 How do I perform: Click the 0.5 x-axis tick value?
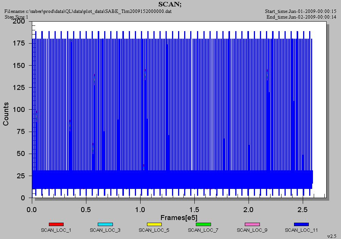pyautogui.click(x=86, y=210)
